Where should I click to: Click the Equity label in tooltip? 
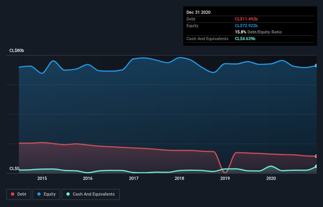click(x=192, y=26)
